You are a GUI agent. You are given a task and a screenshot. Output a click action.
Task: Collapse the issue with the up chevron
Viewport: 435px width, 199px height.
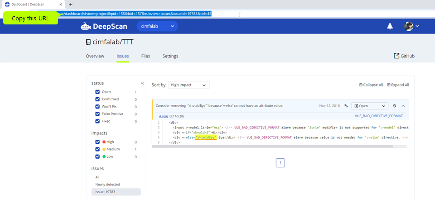[403, 106]
